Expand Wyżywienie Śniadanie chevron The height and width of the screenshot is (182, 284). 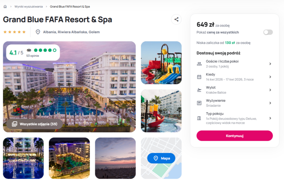tap(270, 103)
